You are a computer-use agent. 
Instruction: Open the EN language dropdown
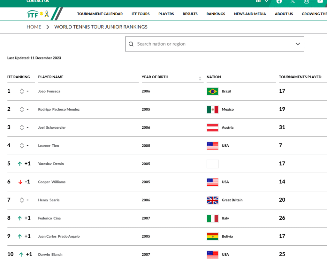pos(262,1)
